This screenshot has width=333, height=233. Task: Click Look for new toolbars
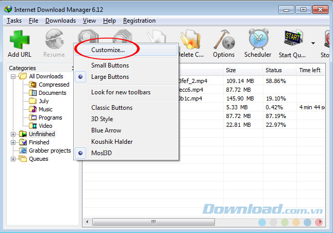click(x=121, y=92)
